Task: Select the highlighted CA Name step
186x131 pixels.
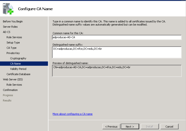Action: pyautogui.click(x=24, y=64)
